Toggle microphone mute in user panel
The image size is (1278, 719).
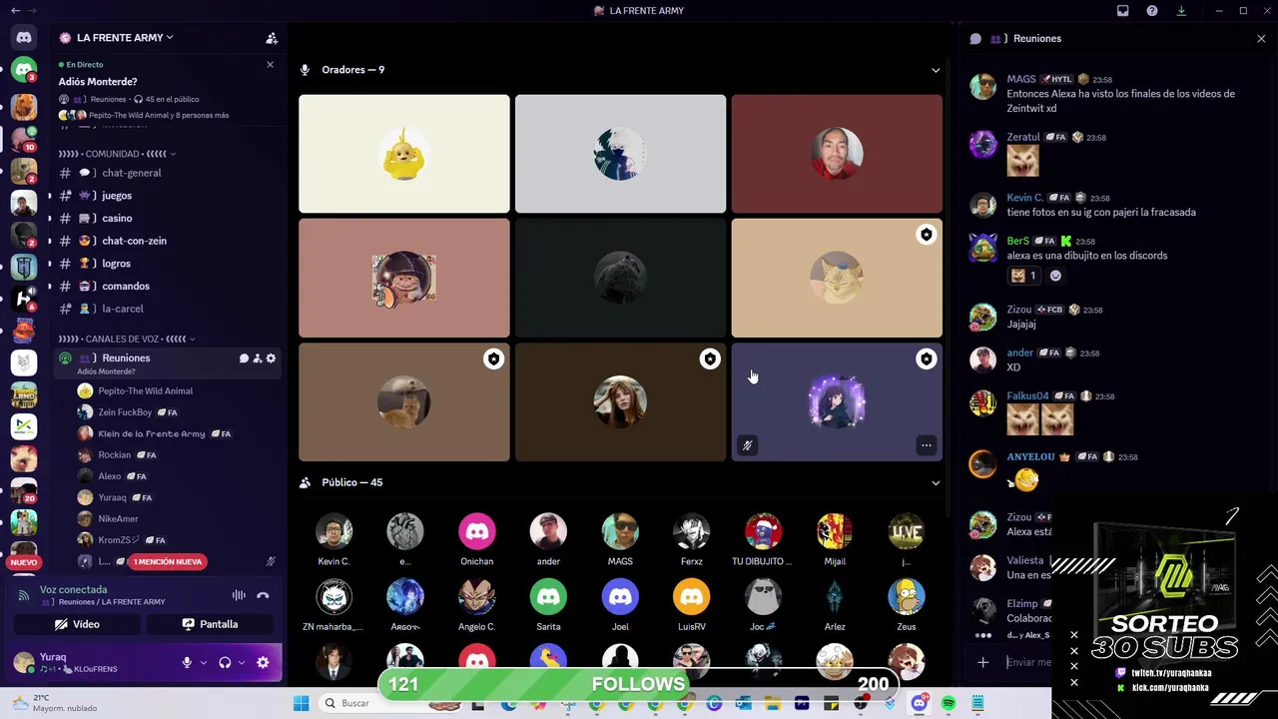click(187, 662)
